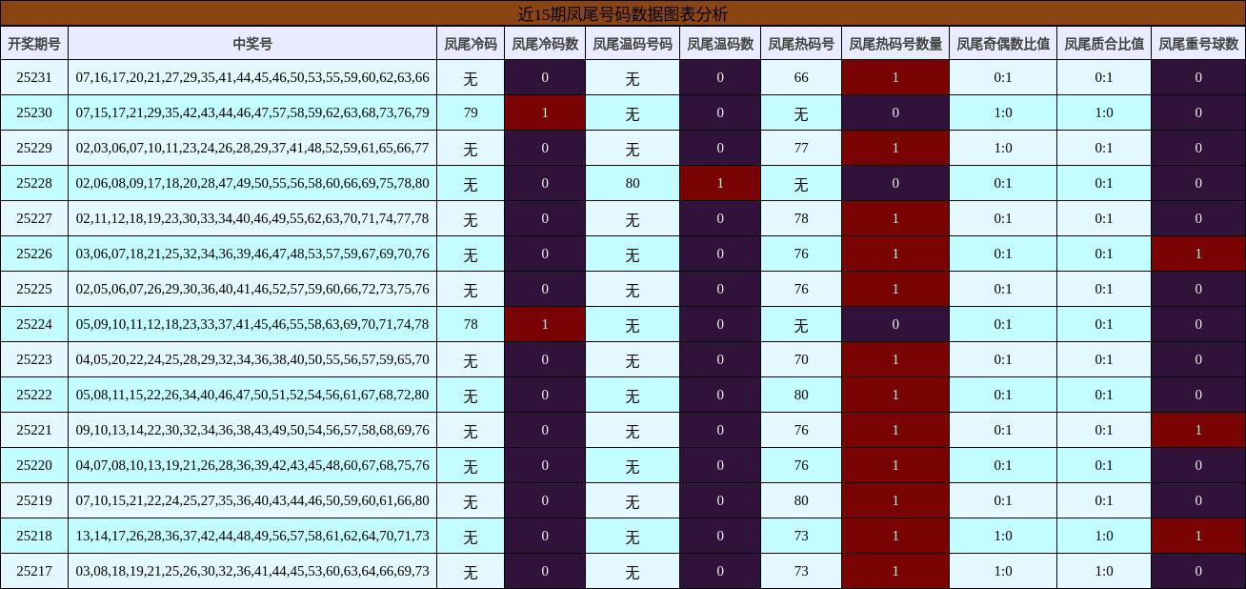The height and width of the screenshot is (589, 1246).
Task: Click red cold count 1 in row 25224
Action: tap(545, 324)
